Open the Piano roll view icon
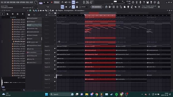 (110, 7)
